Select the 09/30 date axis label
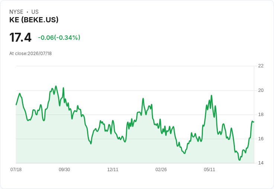The height and width of the screenshot is (189, 274). click(64, 169)
